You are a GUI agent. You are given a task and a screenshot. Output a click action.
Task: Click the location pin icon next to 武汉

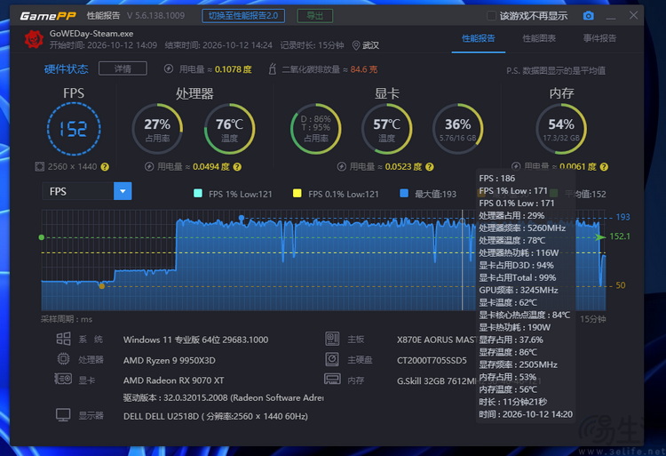(x=356, y=45)
